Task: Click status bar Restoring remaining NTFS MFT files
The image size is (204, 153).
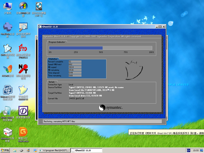Action: point(102,121)
